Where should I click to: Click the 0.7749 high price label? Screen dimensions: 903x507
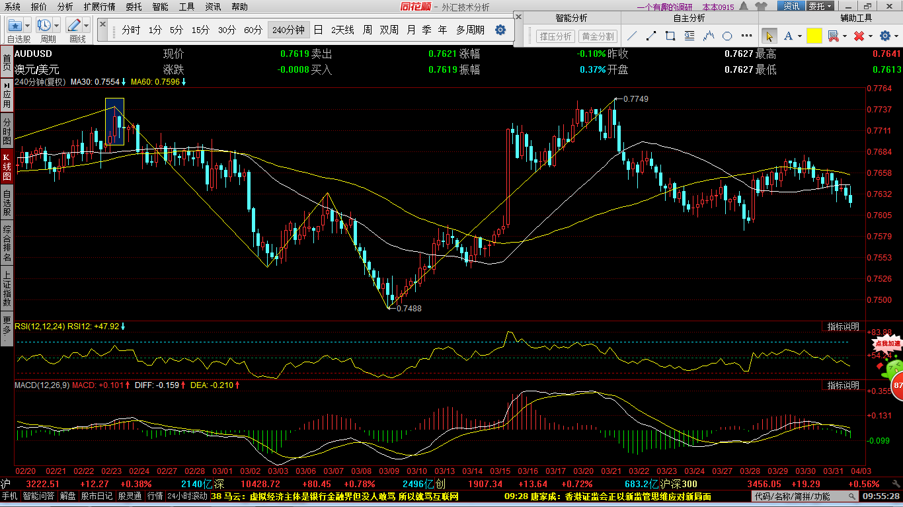point(635,98)
